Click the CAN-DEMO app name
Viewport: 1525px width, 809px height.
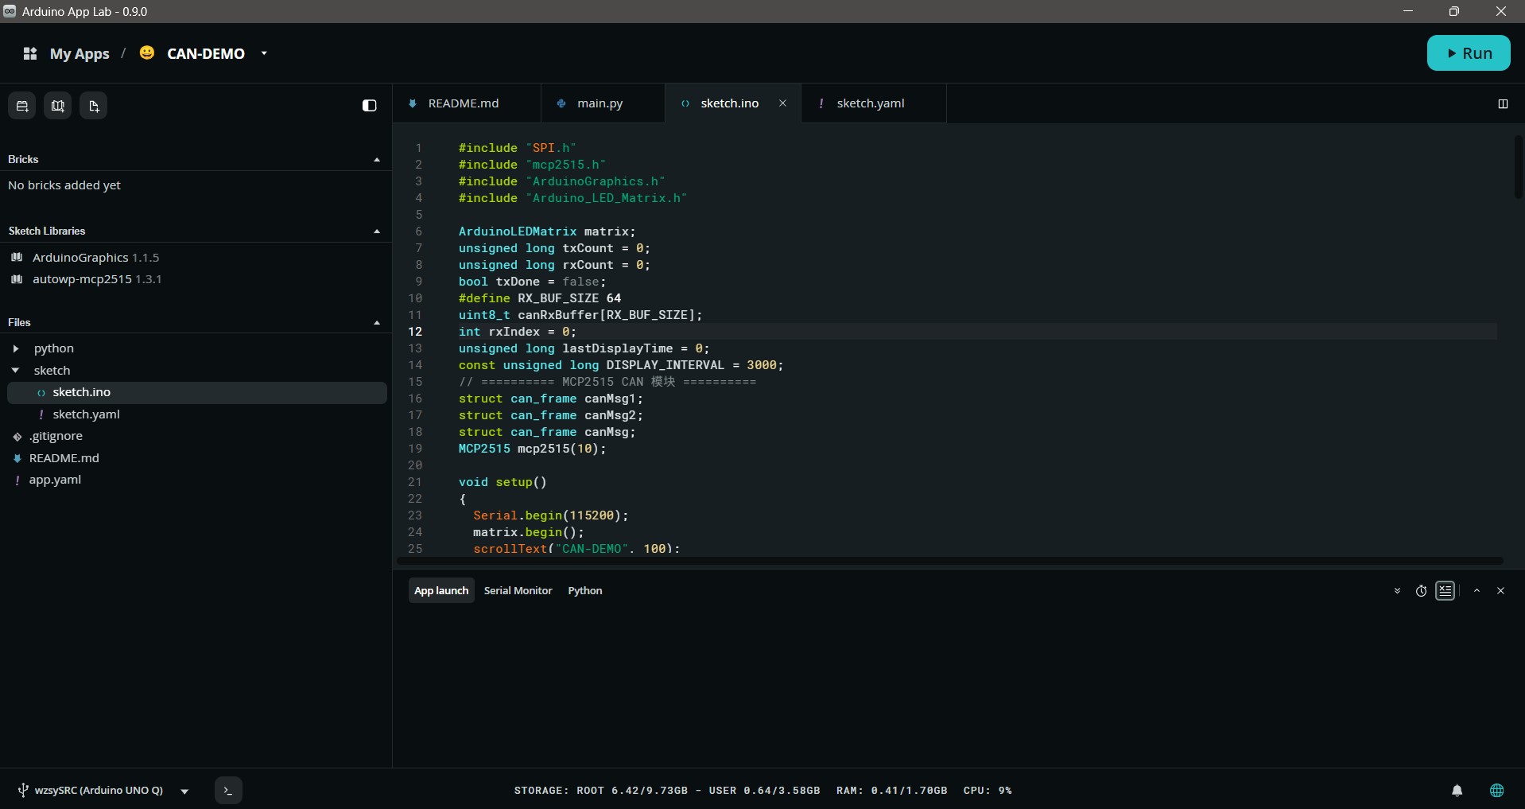(206, 53)
